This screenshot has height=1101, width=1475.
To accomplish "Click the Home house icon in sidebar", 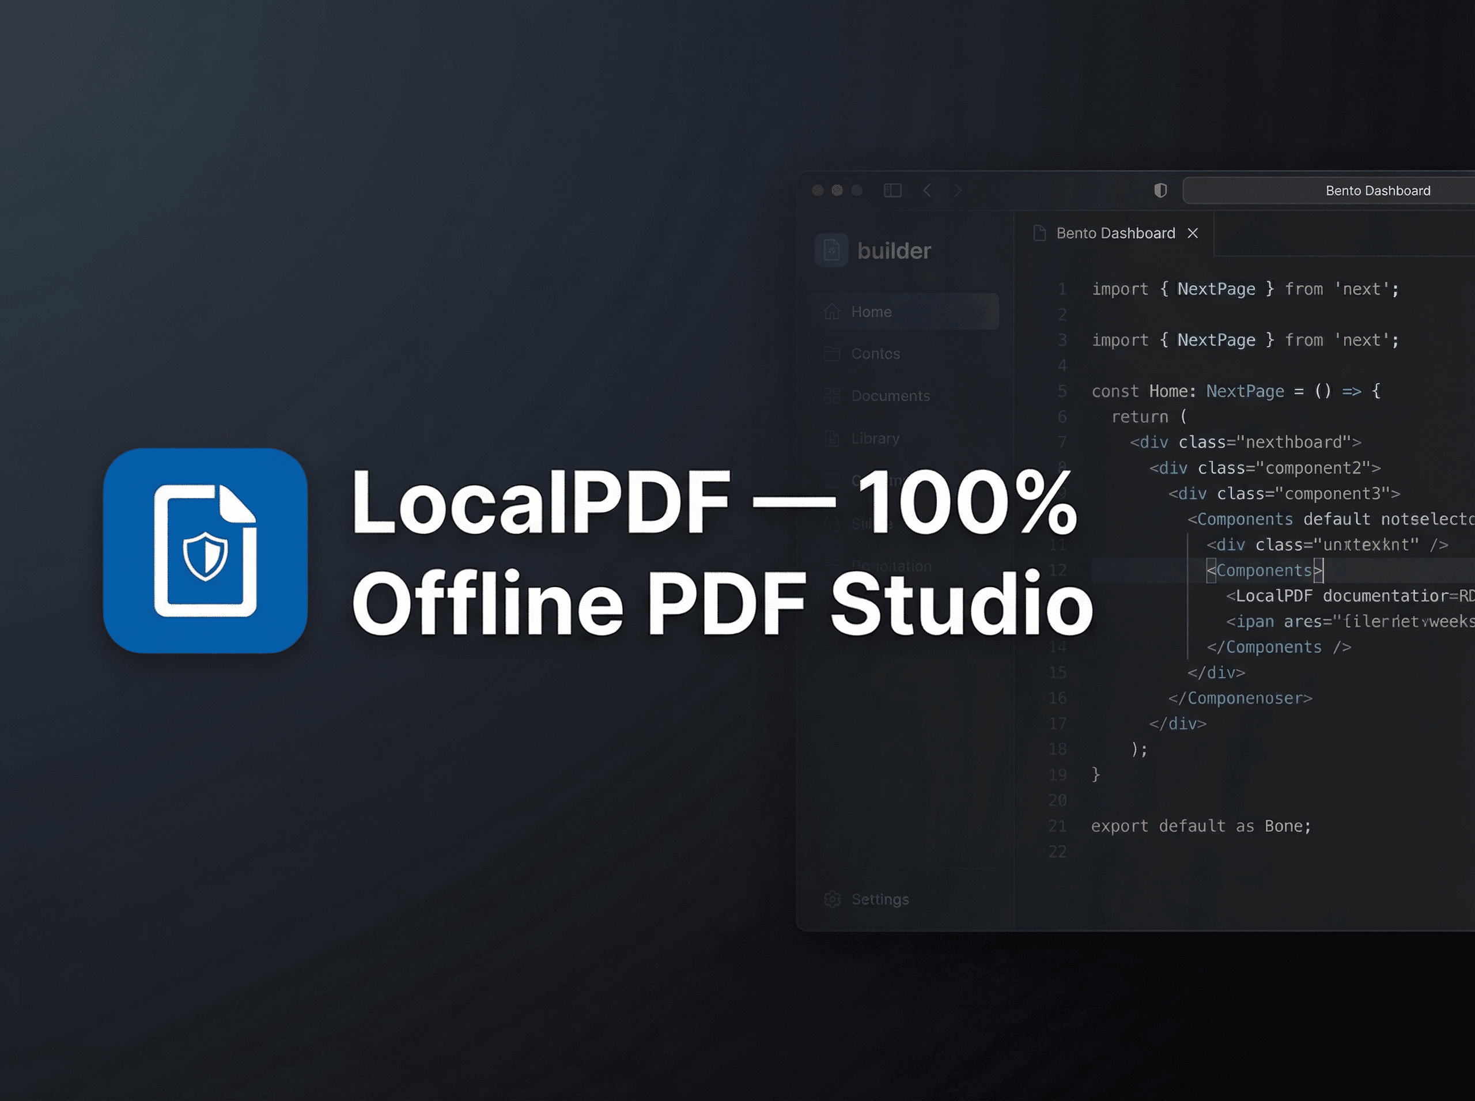I will point(832,312).
